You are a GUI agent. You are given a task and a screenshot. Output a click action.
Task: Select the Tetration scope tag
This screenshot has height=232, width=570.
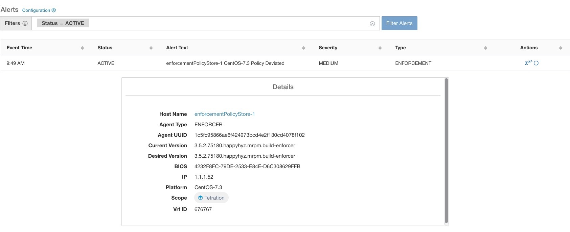pyautogui.click(x=211, y=198)
